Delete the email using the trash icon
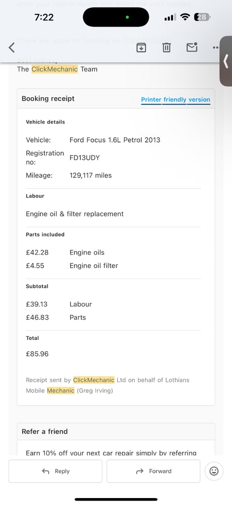 [166, 48]
